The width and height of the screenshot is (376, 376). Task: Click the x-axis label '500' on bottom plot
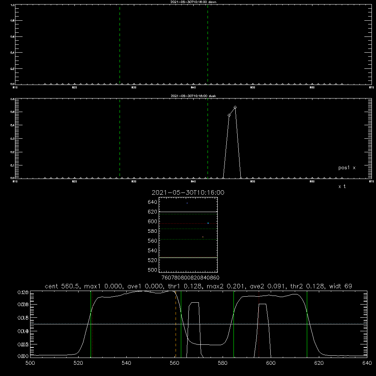tap(30, 363)
